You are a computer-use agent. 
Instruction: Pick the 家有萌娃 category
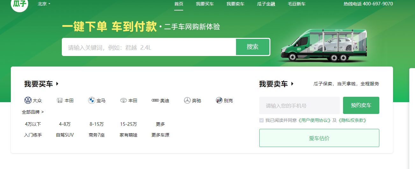coord(128,135)
